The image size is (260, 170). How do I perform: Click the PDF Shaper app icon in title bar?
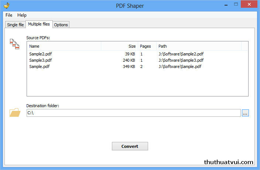click(7, 6)
